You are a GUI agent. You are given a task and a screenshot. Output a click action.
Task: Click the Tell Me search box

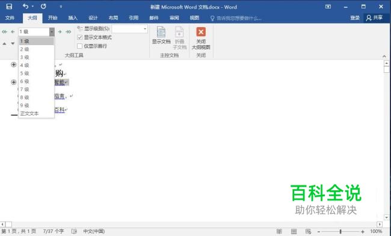[236, 18]
